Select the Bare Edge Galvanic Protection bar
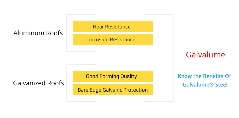The height and width of the screenshot is (118, 239). [x=113, y=90]
